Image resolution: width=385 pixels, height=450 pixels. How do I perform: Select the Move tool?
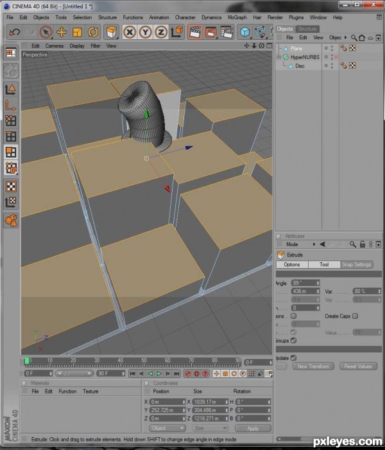(62, 32)
